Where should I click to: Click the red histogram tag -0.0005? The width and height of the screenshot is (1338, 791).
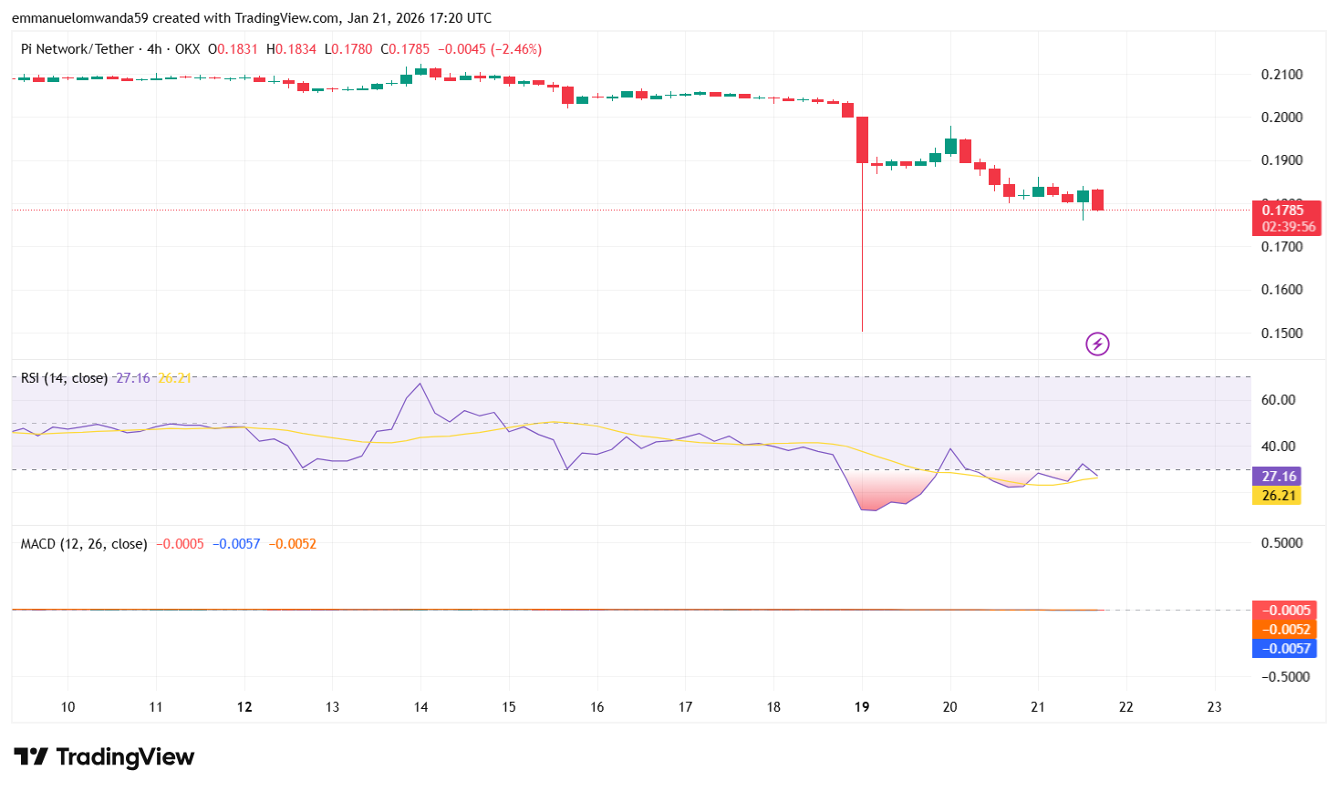pyautogui.click(x=1284, y=611)
